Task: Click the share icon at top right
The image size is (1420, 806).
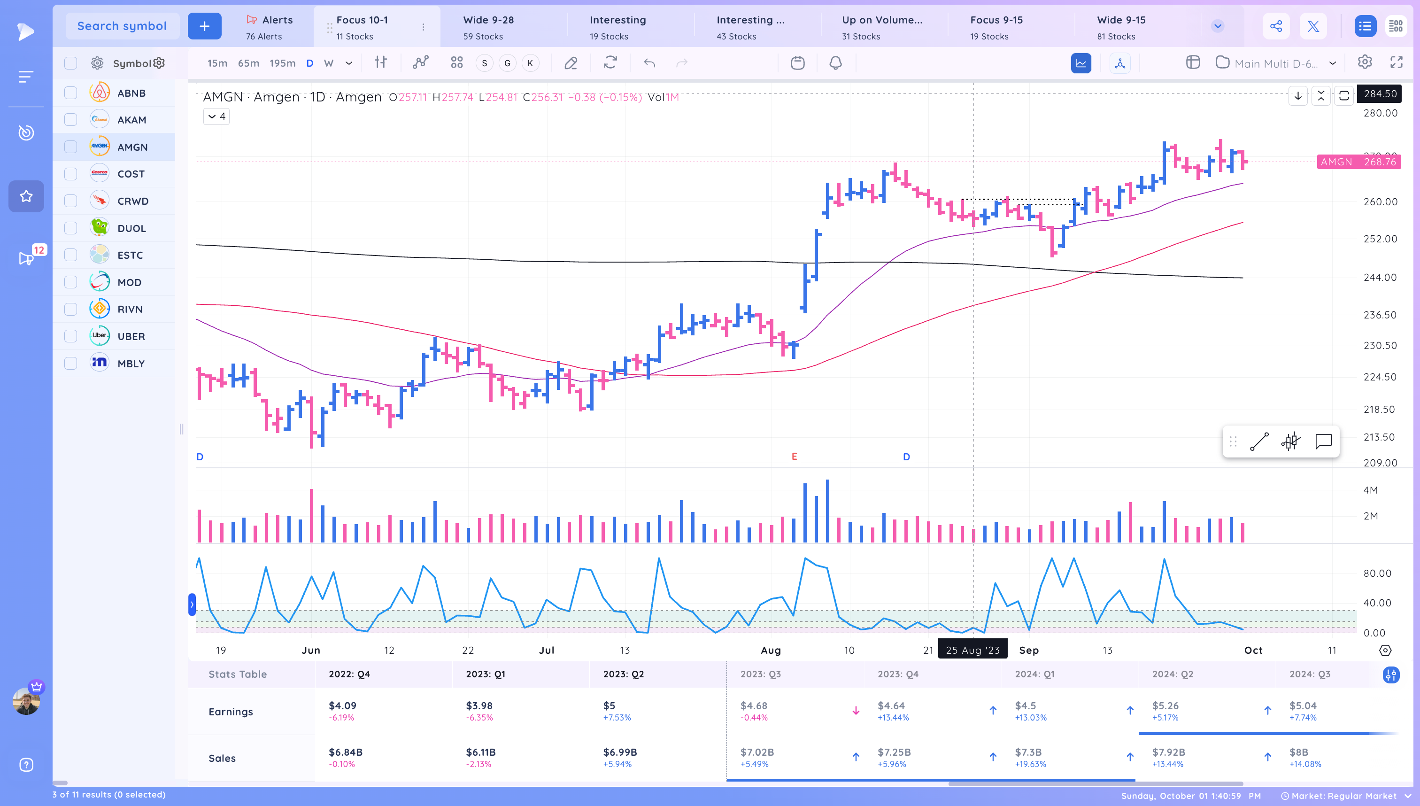Action: click(x=1276, y=26)
